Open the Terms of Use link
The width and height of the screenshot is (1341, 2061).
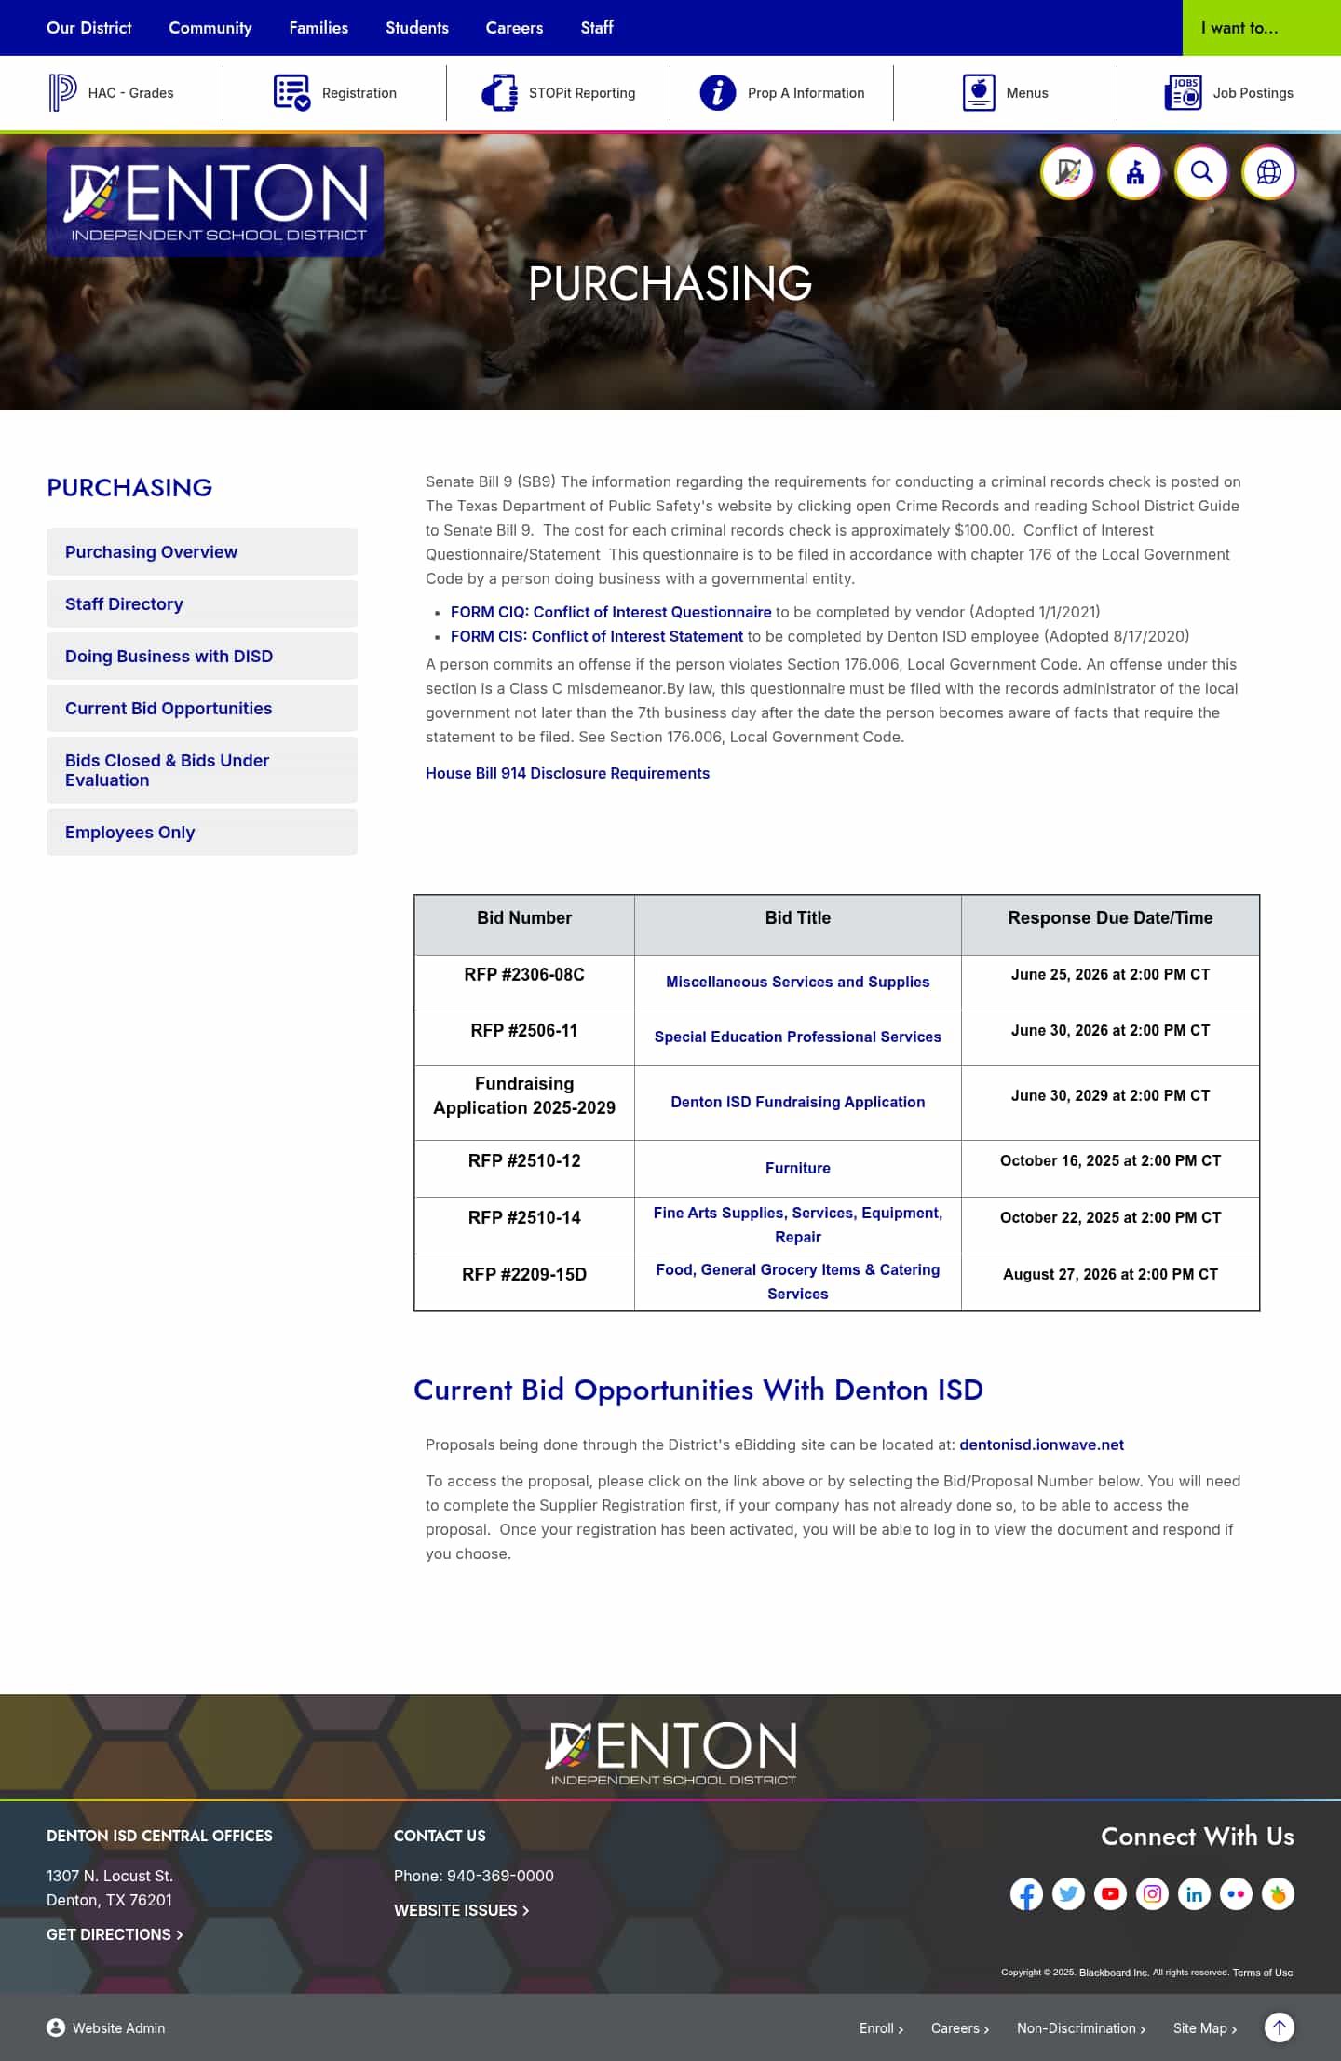[1263, 1973]
